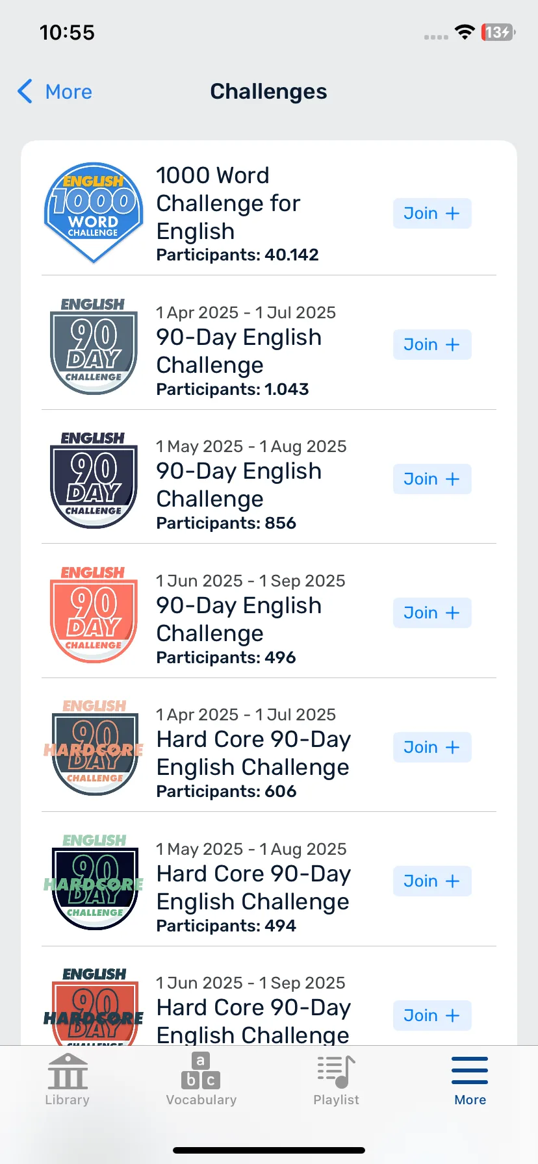Join the 1000 Word Challenge for English
The width and height of the screenshot is (538, 1164).
(x=432, y=214)
